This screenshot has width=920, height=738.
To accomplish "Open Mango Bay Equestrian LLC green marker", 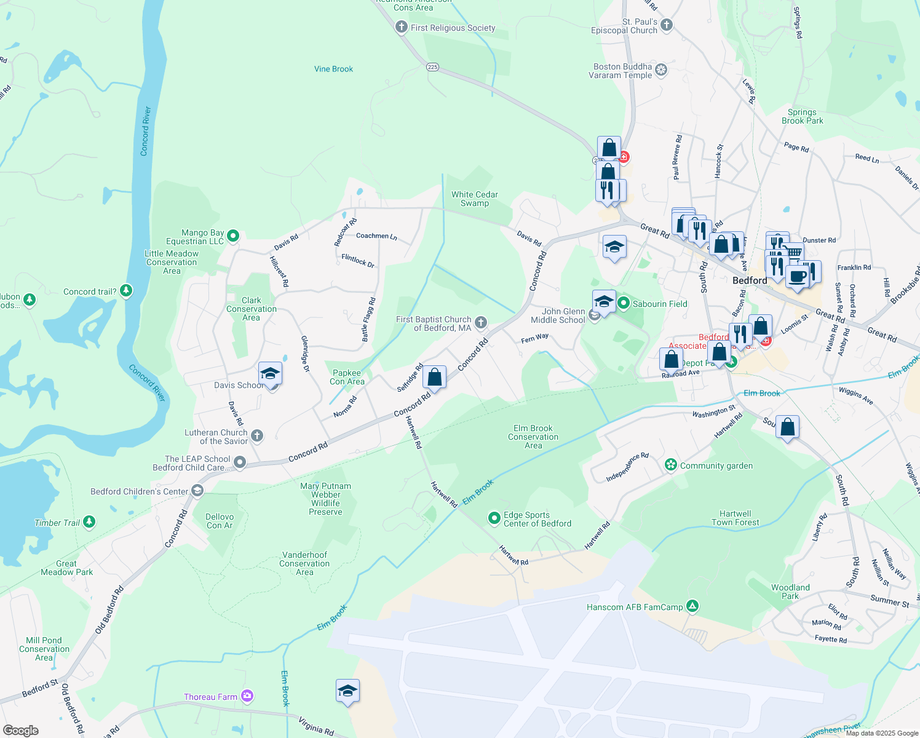I will tap(233, 236).
